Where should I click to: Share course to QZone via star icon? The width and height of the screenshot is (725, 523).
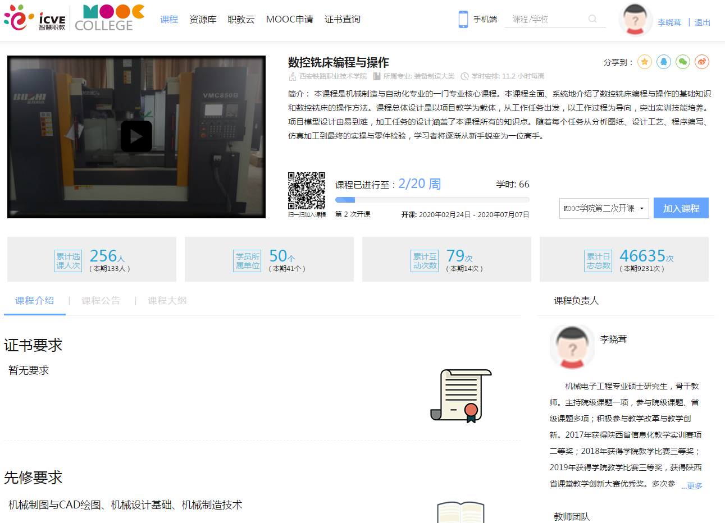coord(644,62)
